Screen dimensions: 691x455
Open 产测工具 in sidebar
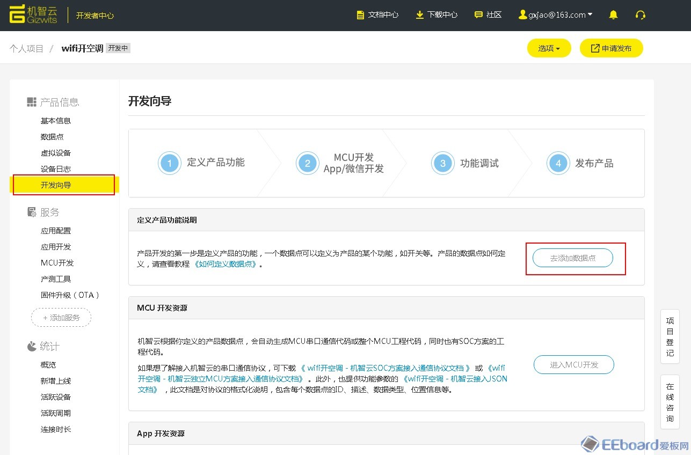click(56, 279)
